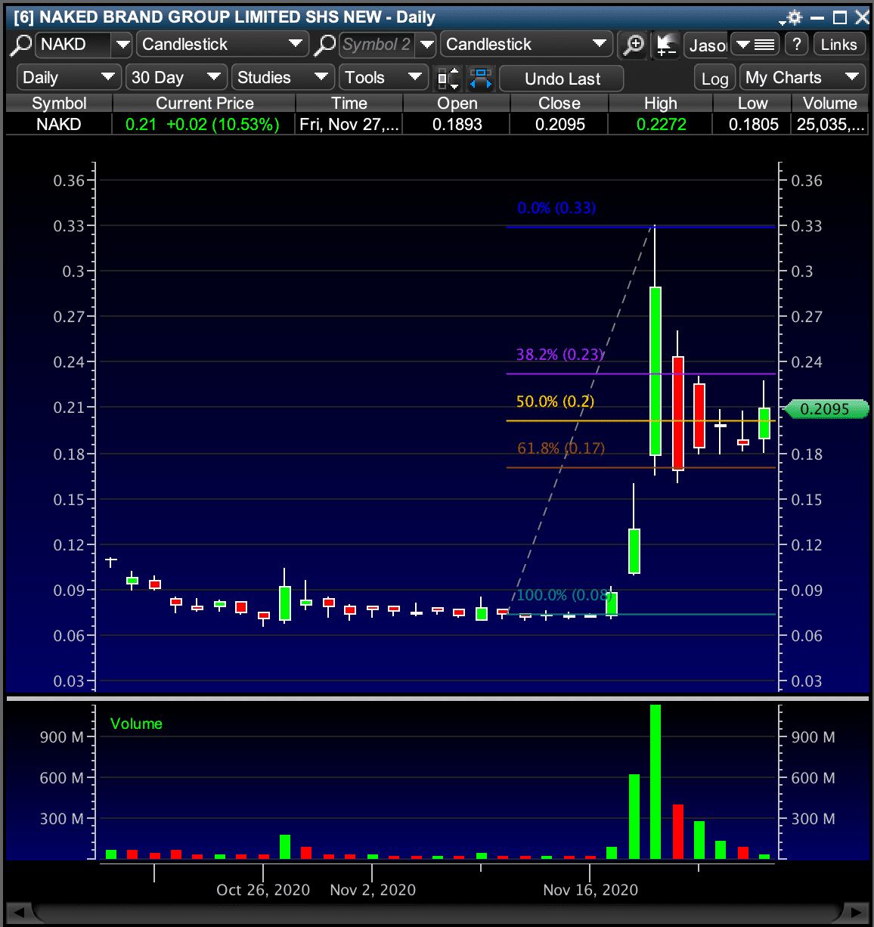Click the Nov 2, 2020 date axis label

(x=373, y=890)
